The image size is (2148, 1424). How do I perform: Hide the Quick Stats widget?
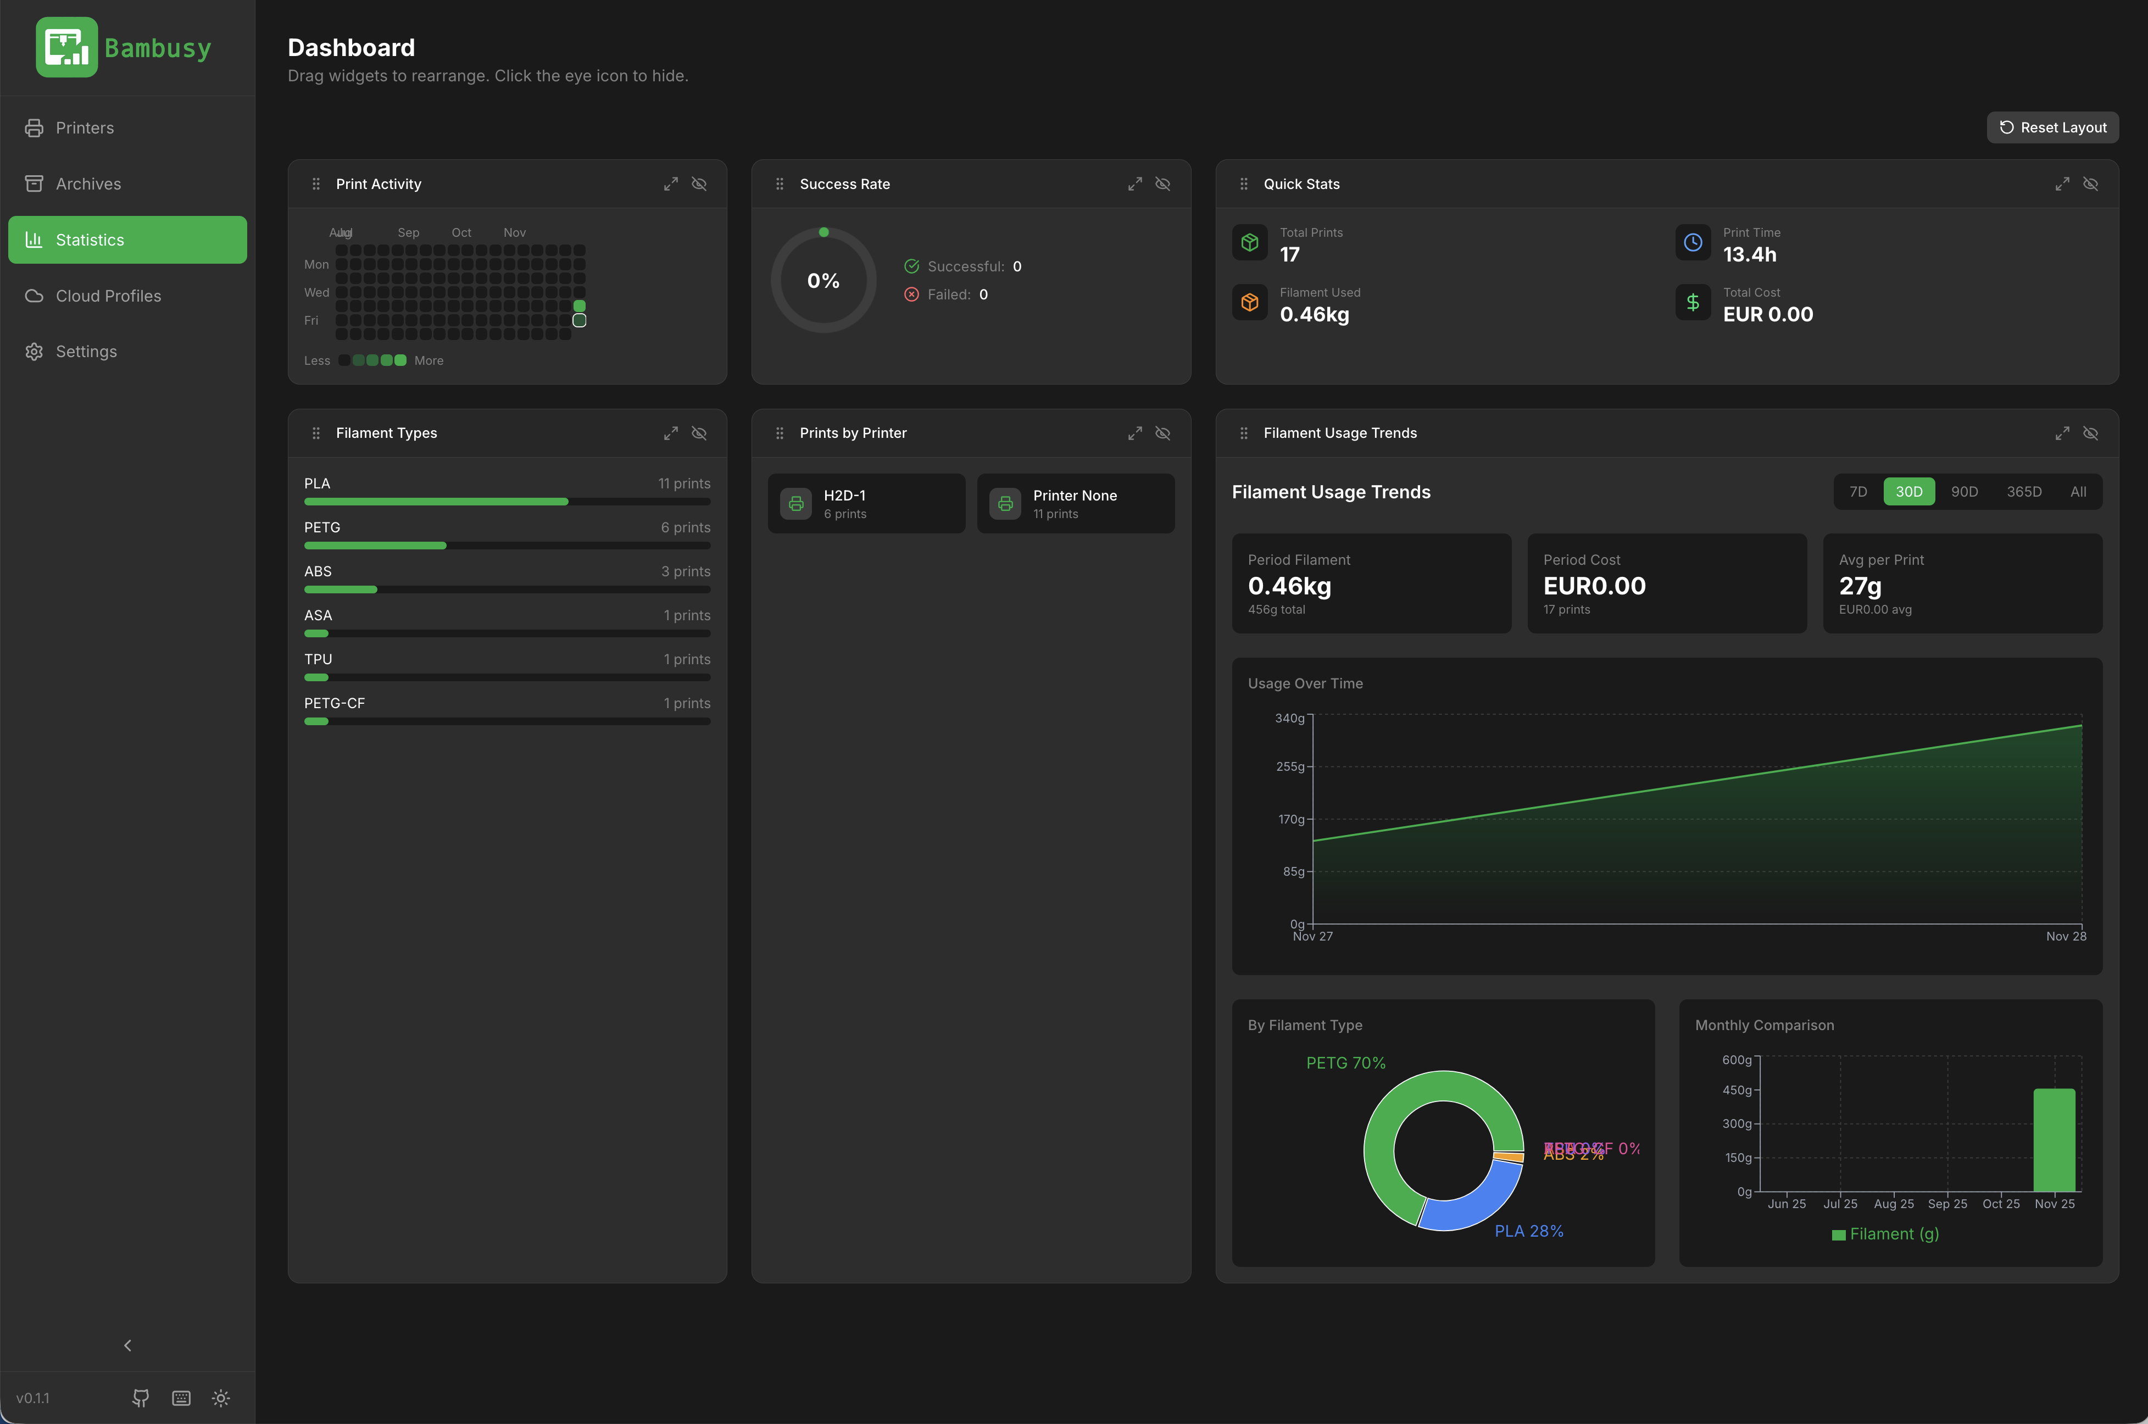pos(2091,183)
